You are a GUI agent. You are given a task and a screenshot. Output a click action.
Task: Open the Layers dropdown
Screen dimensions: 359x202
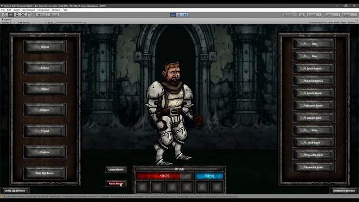[x=333, y=15]
